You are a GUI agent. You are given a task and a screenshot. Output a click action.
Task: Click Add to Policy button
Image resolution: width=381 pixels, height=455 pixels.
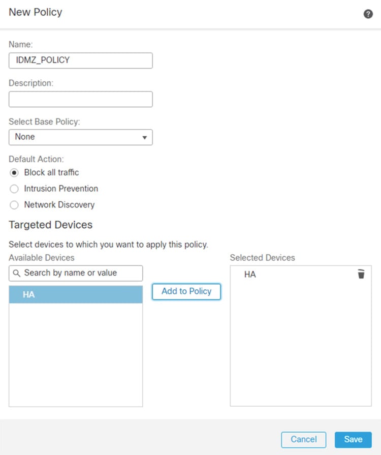[x=186, y=291]
